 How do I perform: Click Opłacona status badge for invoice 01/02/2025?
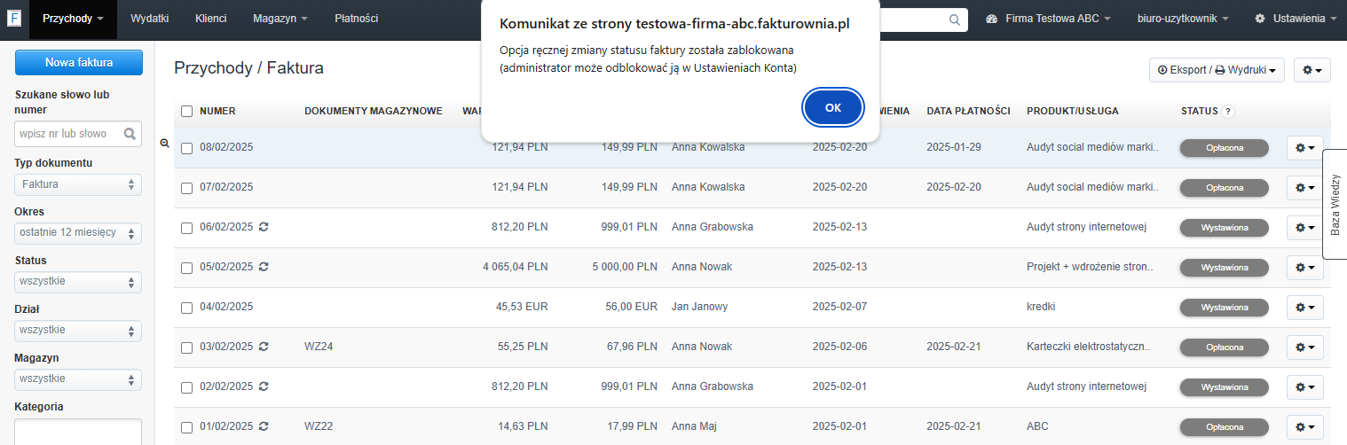point(1224,427)
